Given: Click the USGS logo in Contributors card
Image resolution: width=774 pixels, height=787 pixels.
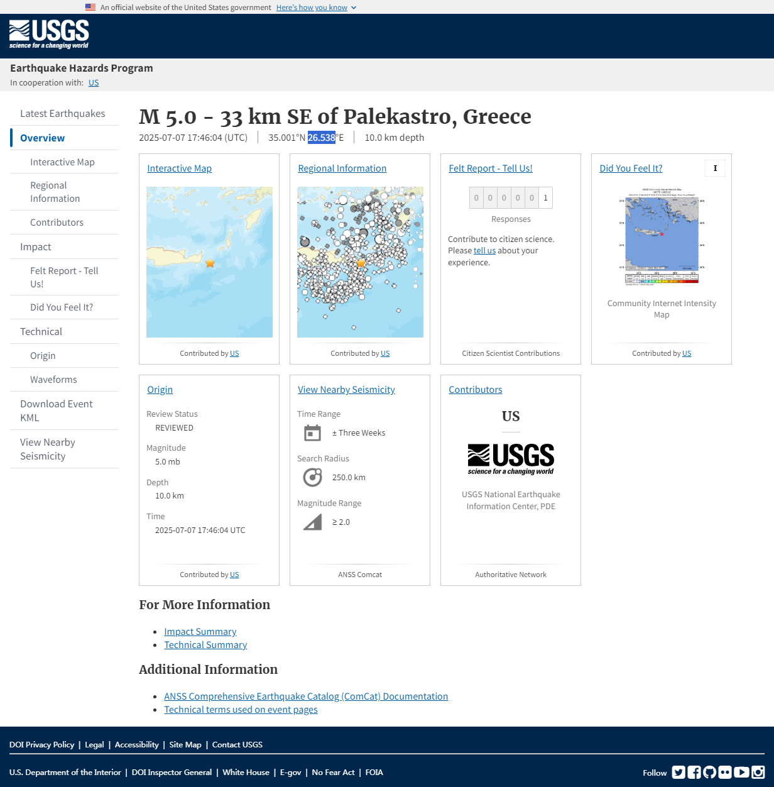Looking at the screenshot, I should click(x=511, y=459).
